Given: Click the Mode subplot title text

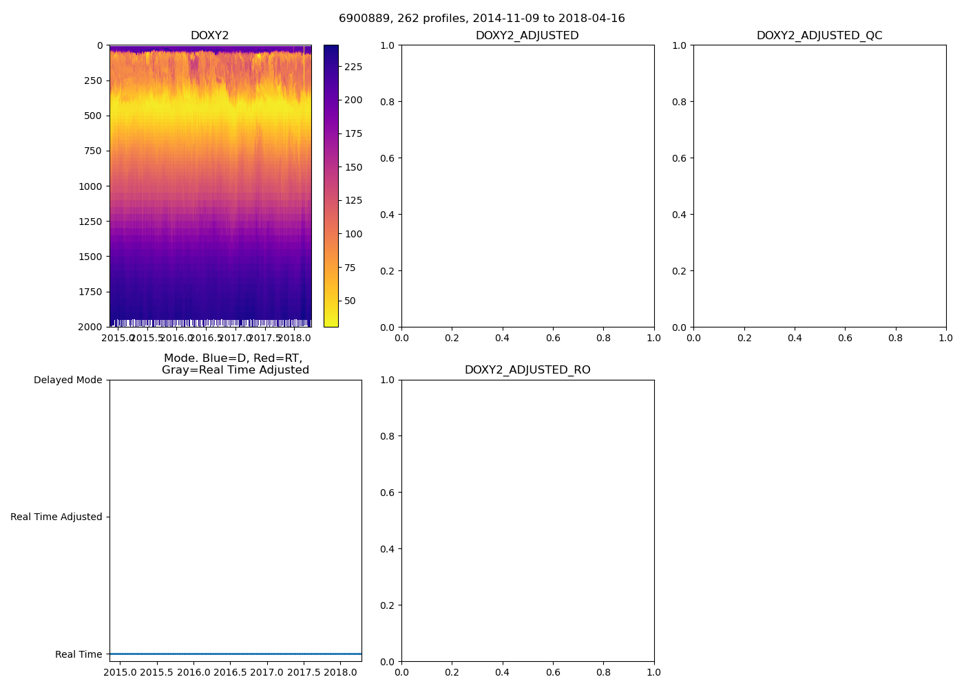Looking at the screenshot, I should click(x=235, y=364).
